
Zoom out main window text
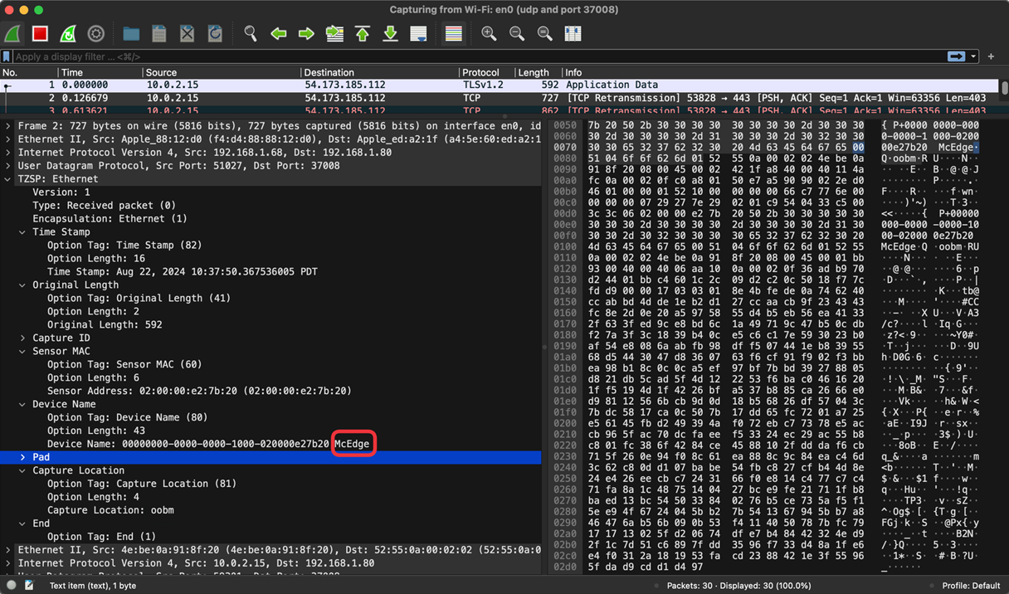click(x=517, y=34)
